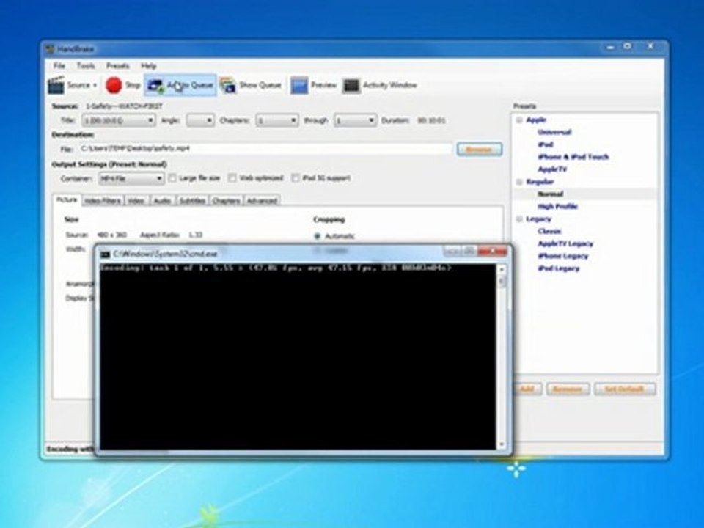
Task: Select the AppleTV Legacy preset
Action: (565, 243)
